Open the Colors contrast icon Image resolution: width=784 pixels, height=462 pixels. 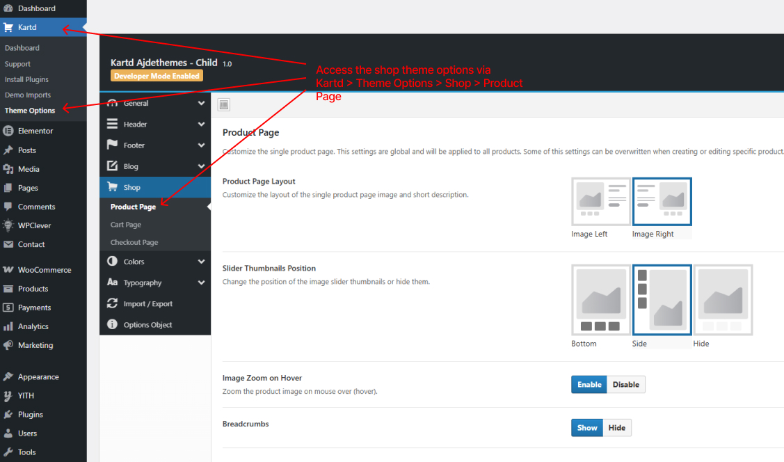113,261
